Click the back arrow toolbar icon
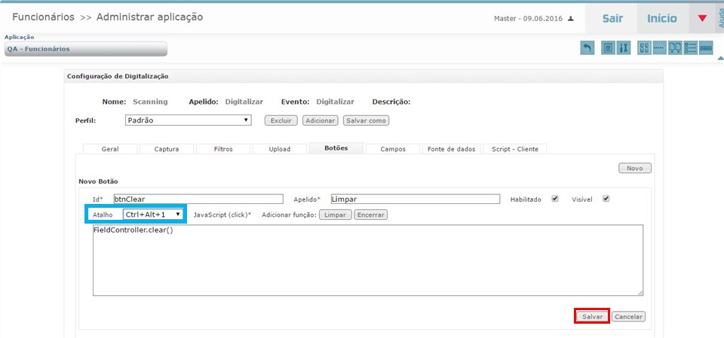 point(587,48)
